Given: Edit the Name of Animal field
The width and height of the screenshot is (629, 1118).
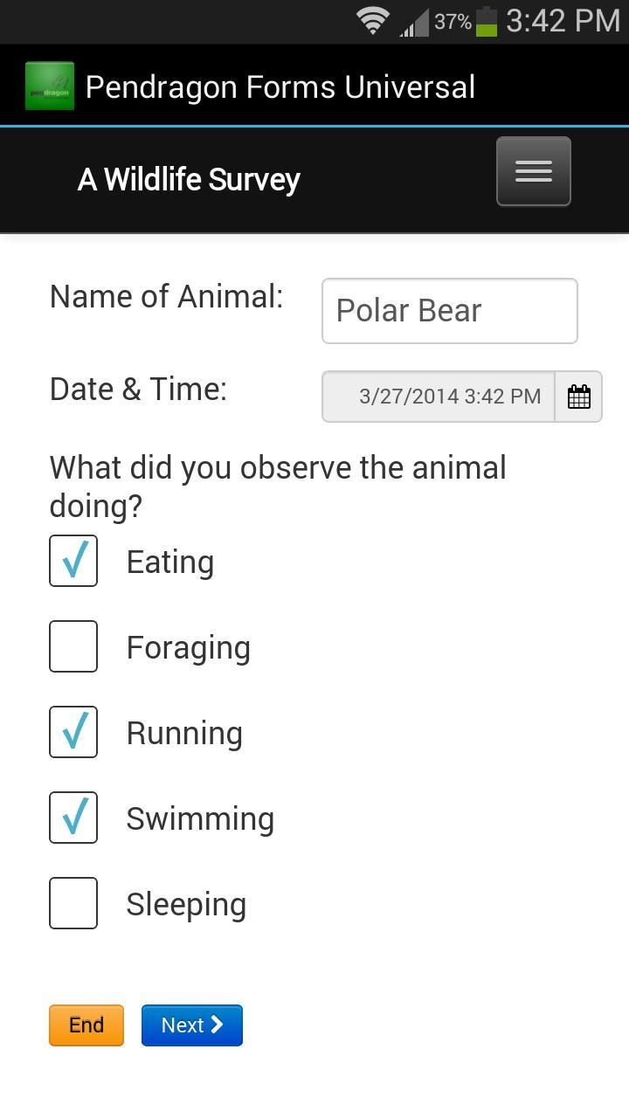Looking at the screenshot, I should coord(449,311).
